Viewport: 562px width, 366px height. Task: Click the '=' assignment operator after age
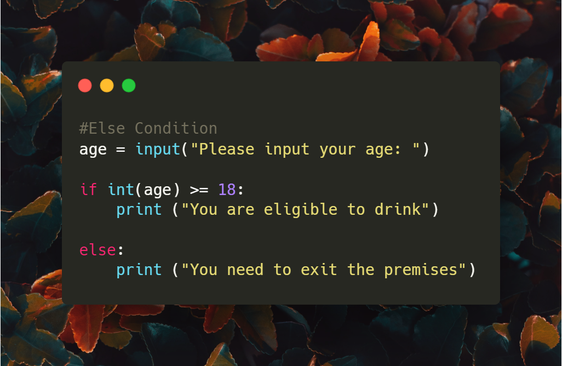121,150
